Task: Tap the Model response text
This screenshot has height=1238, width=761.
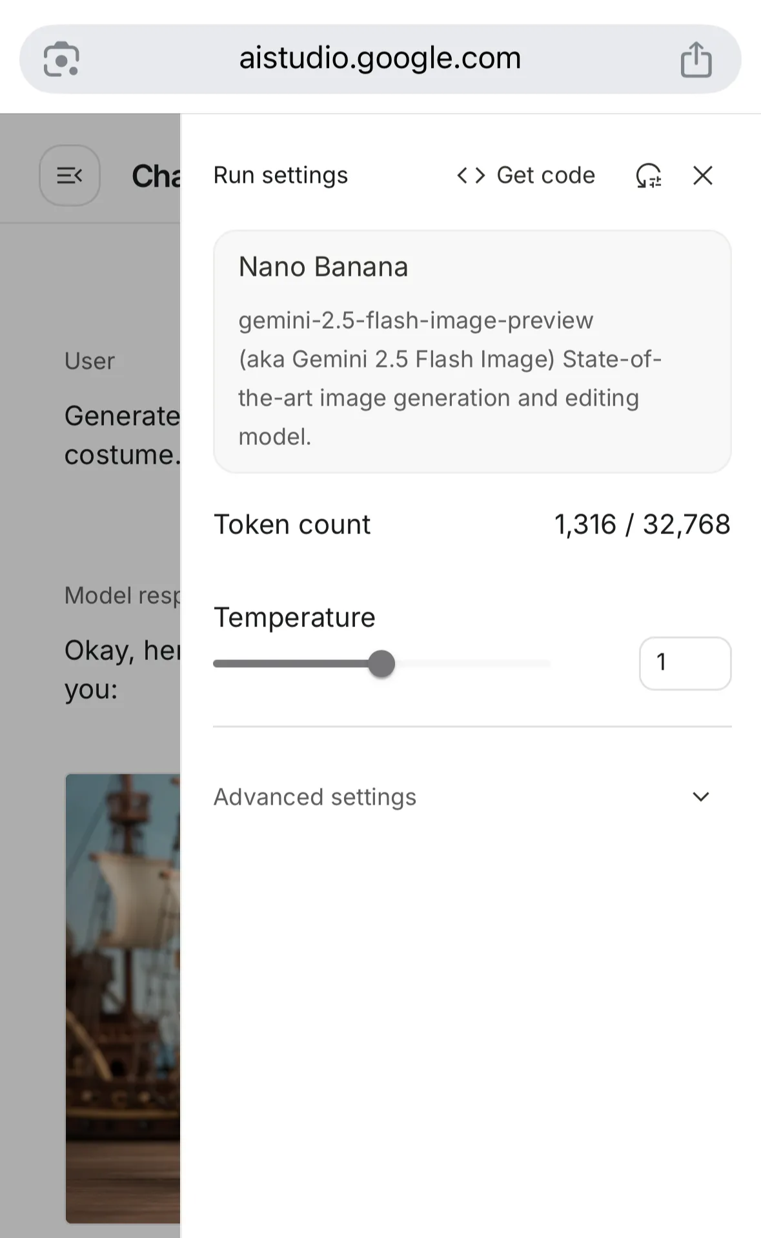Action: (x=121, y=670)
